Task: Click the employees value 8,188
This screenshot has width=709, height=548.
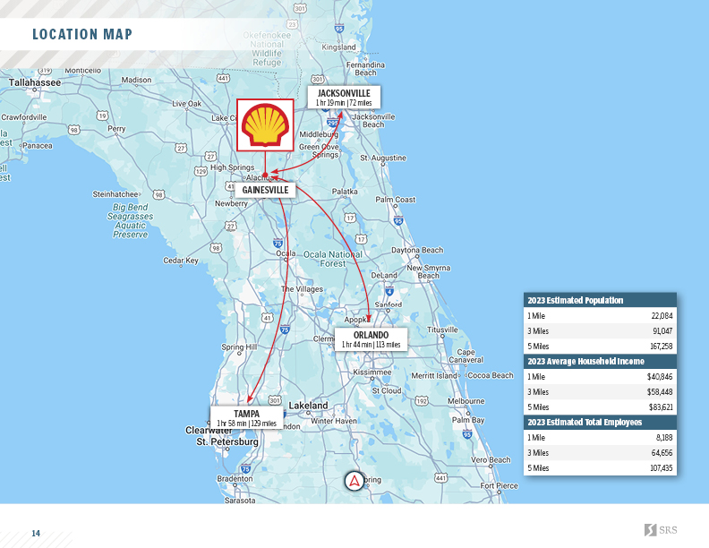Action: pos(664,438)
